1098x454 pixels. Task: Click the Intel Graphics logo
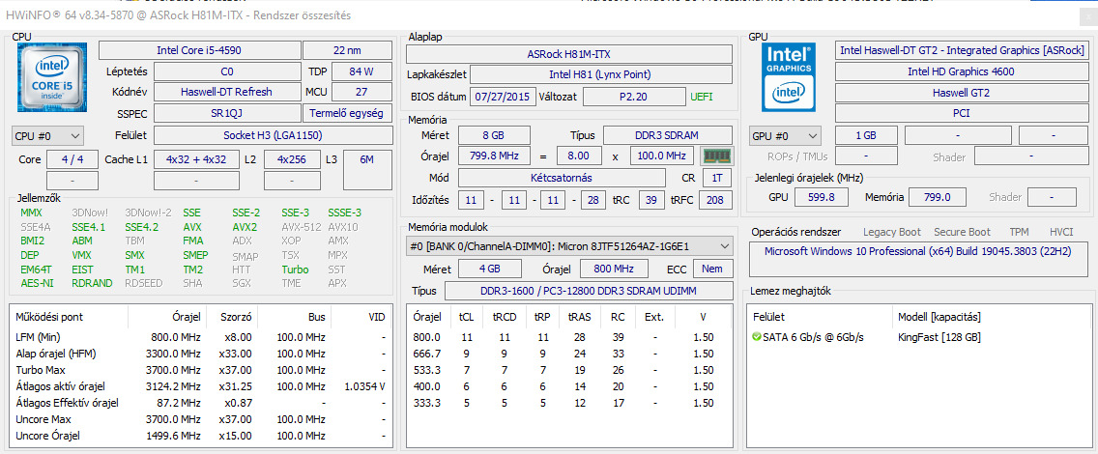click(788, 77)
